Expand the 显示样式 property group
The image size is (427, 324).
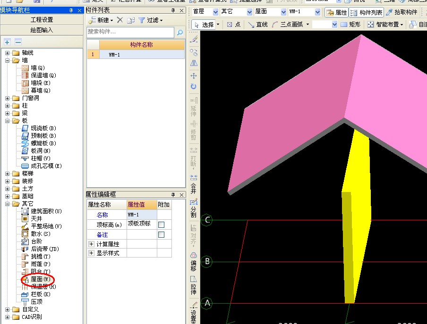point(91,253)
